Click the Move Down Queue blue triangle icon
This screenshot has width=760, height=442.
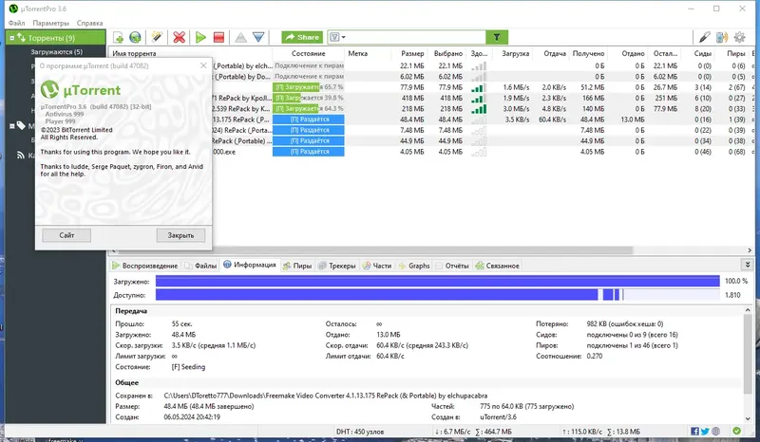click(x=258, y=37)
